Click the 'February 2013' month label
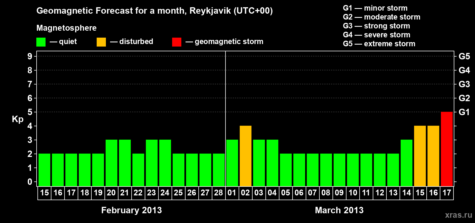Screen dimensions: 475x223 coord(131,210)
